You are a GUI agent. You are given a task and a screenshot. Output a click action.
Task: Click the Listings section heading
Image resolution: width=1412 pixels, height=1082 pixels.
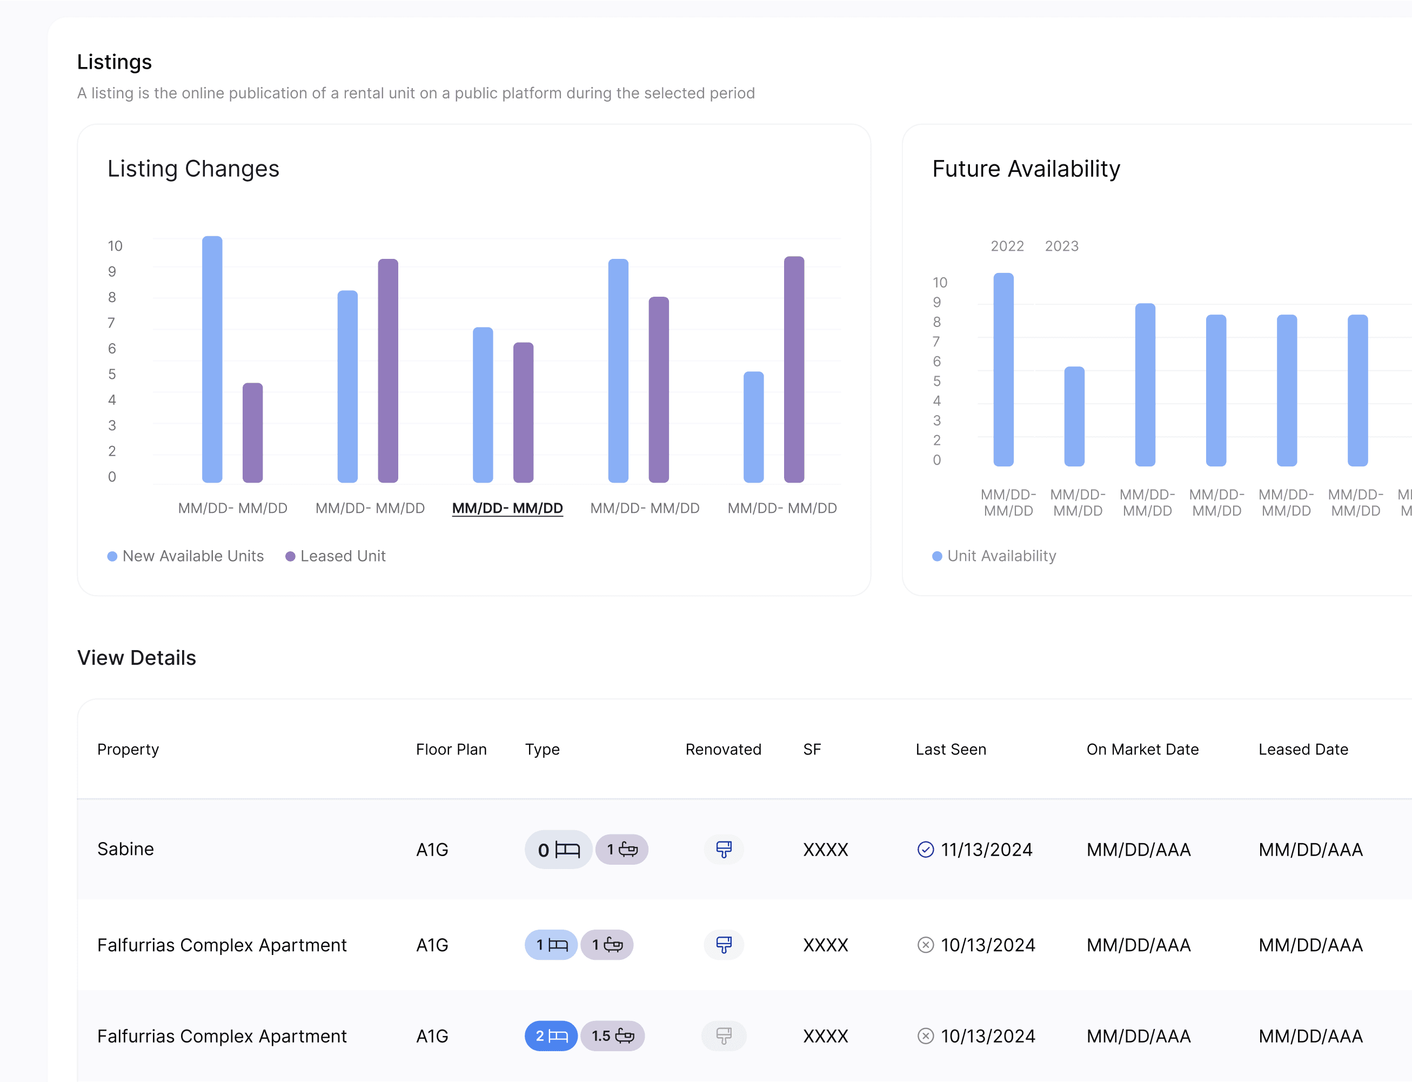click(115, 62)
